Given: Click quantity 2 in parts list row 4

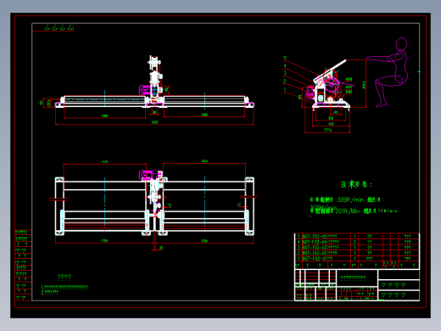Looking at the screenshot, I should click(354, 242).
